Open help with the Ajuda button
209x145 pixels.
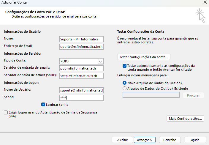point(195,140)
